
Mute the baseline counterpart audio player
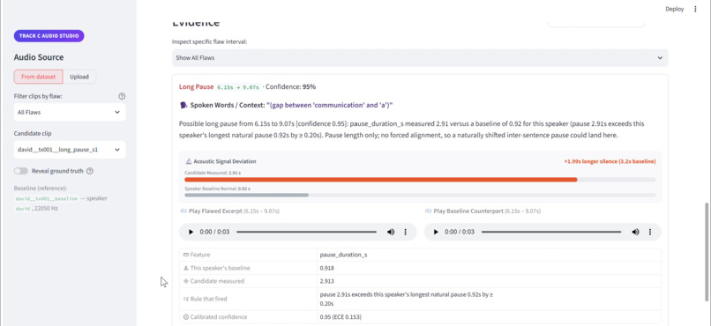tap(635, 232)
